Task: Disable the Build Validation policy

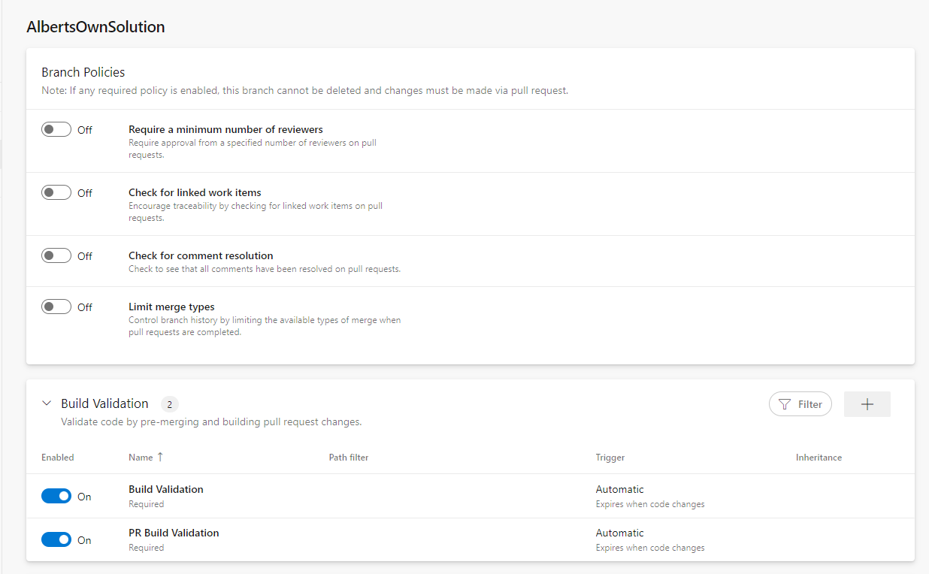Action: click(56, 496)
